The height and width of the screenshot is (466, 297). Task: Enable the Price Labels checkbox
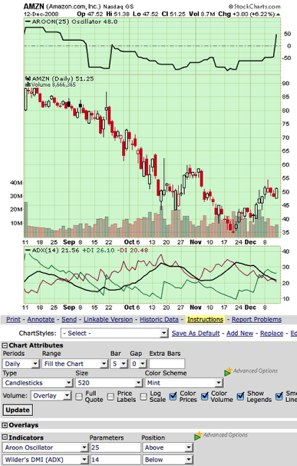click(111, 397)
